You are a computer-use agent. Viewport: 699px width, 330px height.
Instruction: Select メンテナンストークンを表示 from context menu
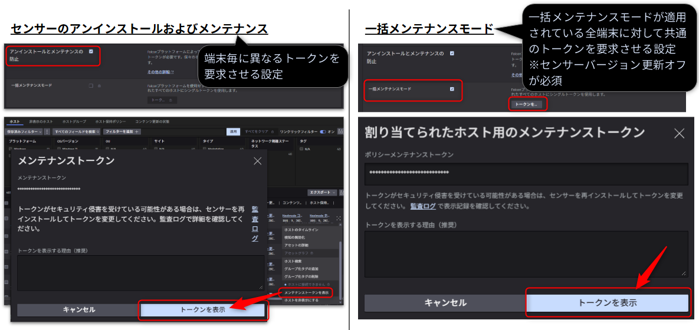[306, 292]
